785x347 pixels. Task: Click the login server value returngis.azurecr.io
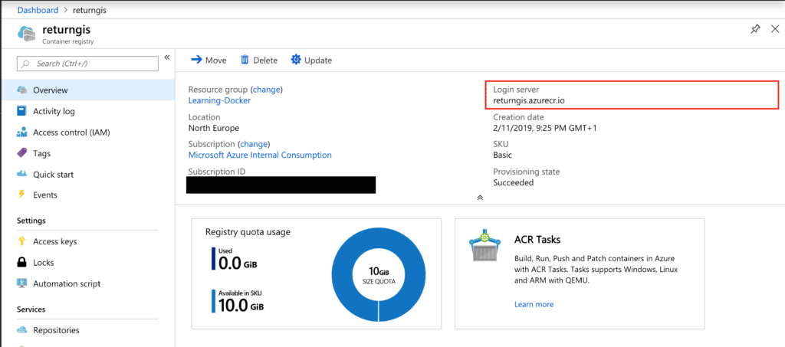tap(529, 100)
